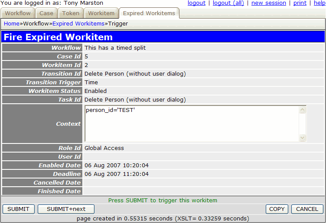This screenshot has height=223, width=326.
Task: Open the help link
Action: 319,3
